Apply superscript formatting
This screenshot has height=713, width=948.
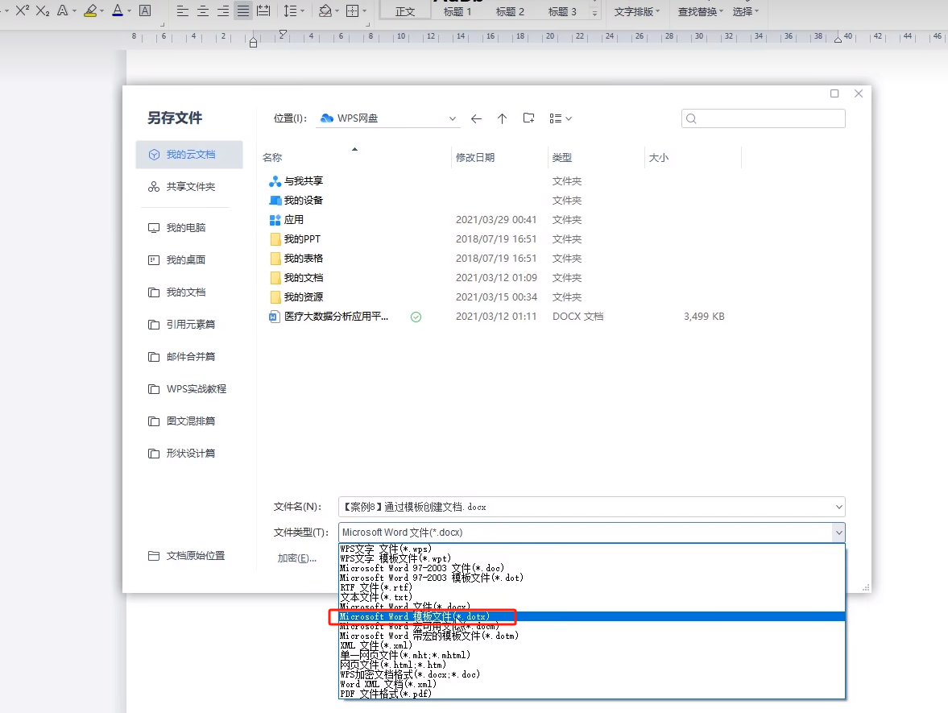[x=23, y=10]
